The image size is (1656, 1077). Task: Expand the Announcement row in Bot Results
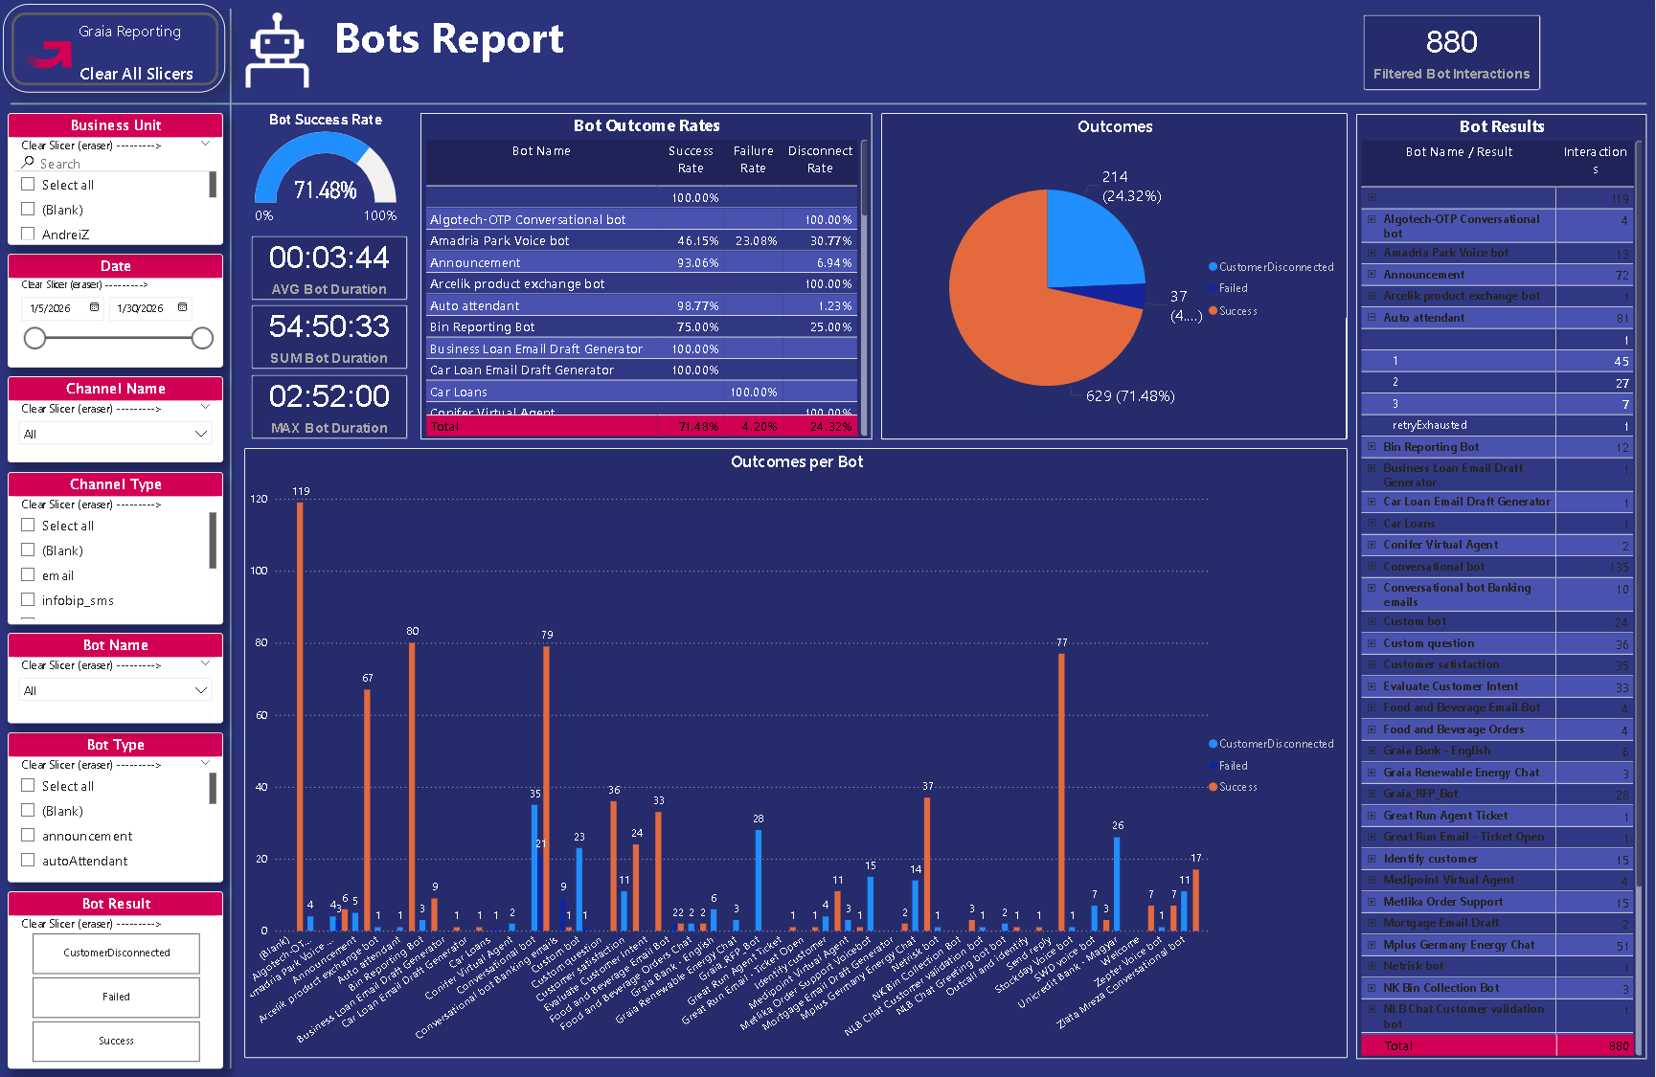click(x=1372, y=275)
